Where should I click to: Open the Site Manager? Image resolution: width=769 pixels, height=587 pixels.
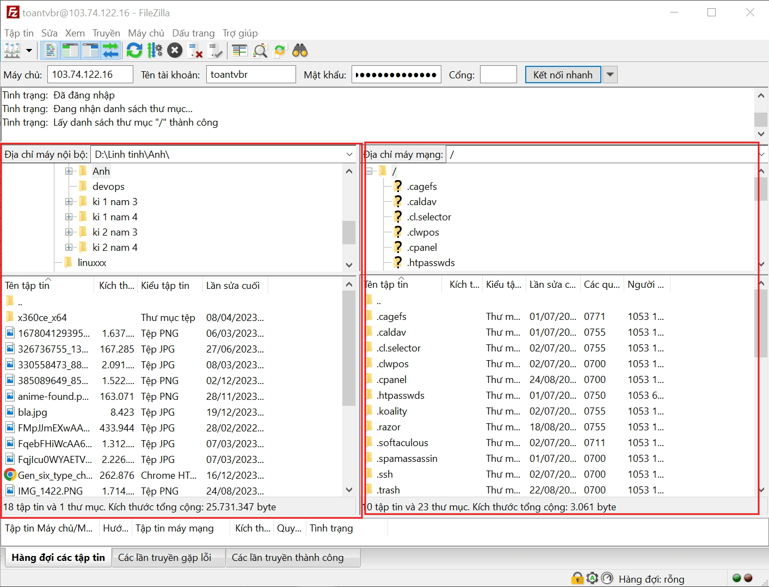pos(12,50)
